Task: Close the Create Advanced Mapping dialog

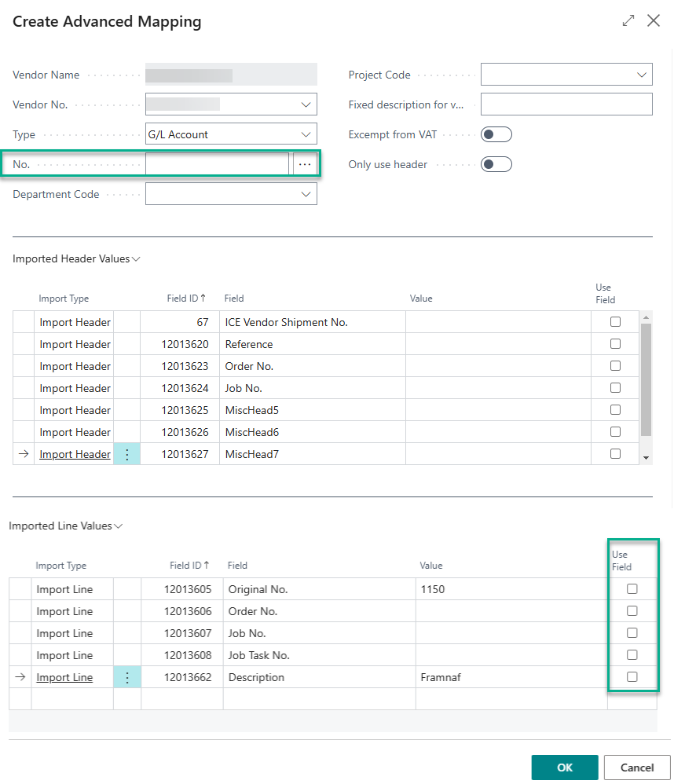Action: (654, 21)
